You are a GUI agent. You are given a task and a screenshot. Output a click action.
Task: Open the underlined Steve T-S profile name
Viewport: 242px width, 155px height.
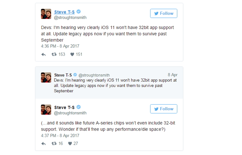[64, 12]
